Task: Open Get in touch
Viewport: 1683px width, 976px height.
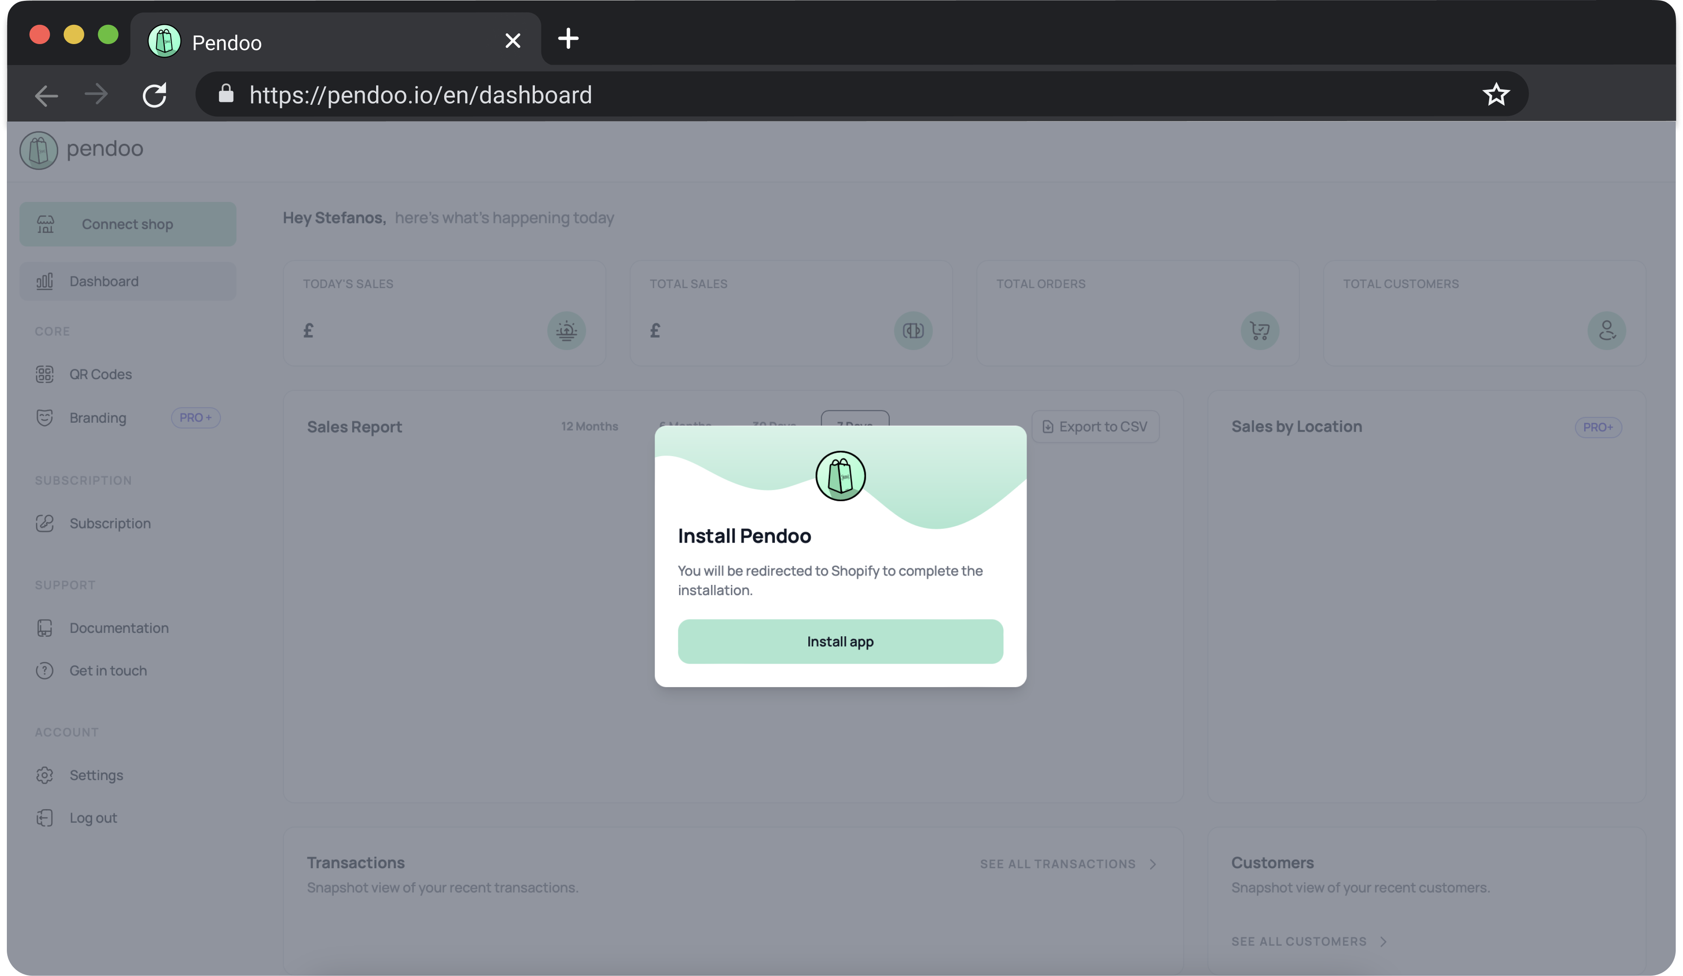Action: [x=108, y=670]
